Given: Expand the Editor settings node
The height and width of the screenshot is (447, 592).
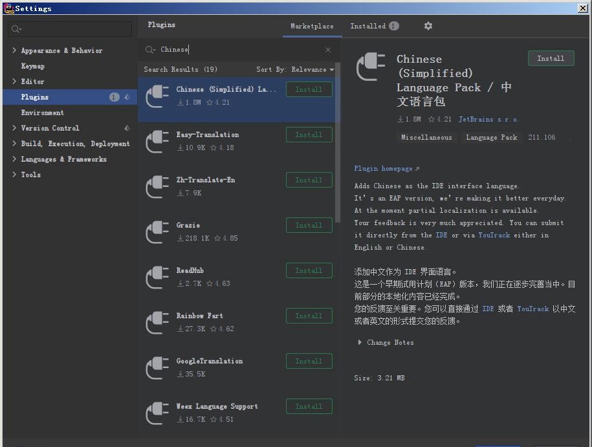Looking at the screenshot, I should pyautogui.click(x=14, y=81).
